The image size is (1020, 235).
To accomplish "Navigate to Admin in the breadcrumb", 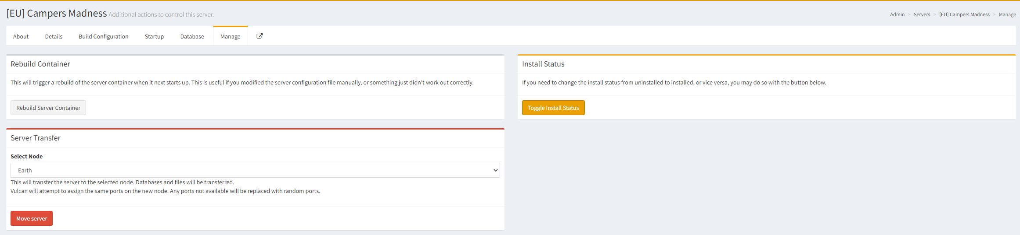I will click(x=897, y=15).
